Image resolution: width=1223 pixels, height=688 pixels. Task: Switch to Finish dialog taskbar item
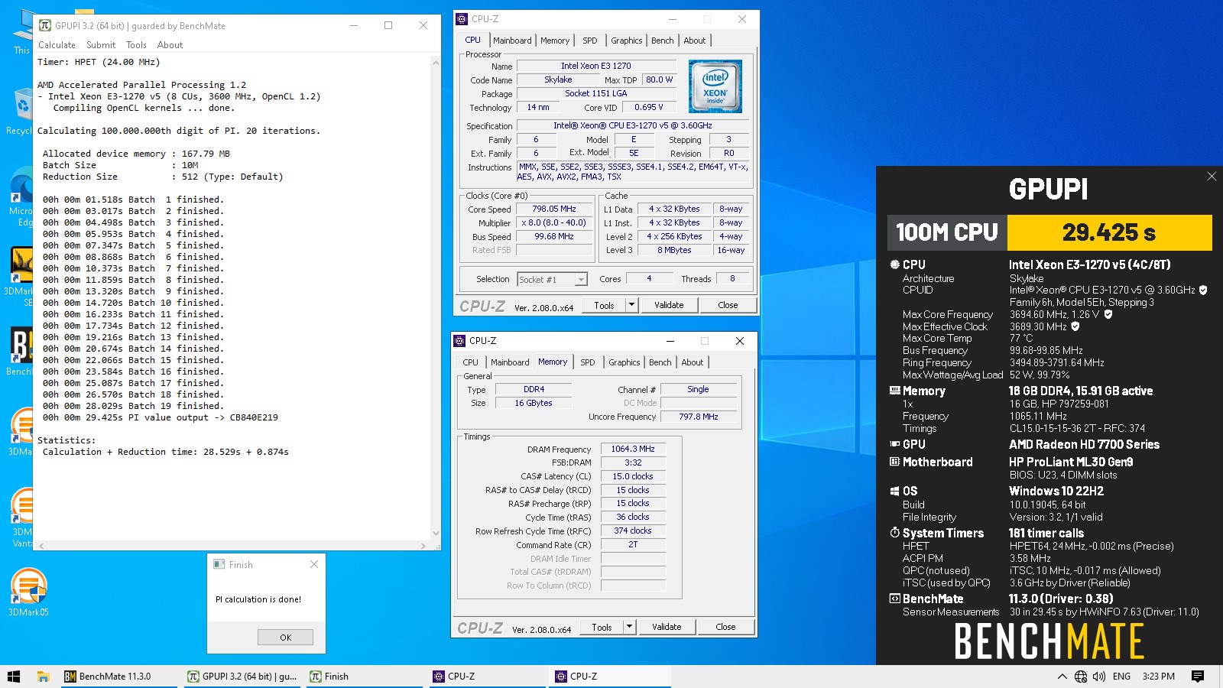pyautogui.click(x=365, y=677)
